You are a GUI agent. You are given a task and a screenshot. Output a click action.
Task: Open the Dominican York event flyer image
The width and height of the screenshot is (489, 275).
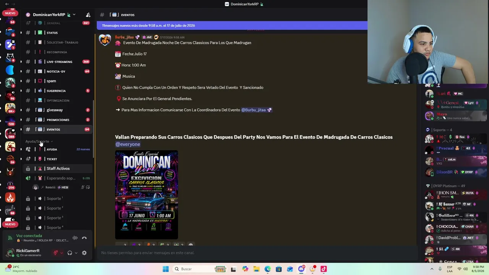(146, 195)
